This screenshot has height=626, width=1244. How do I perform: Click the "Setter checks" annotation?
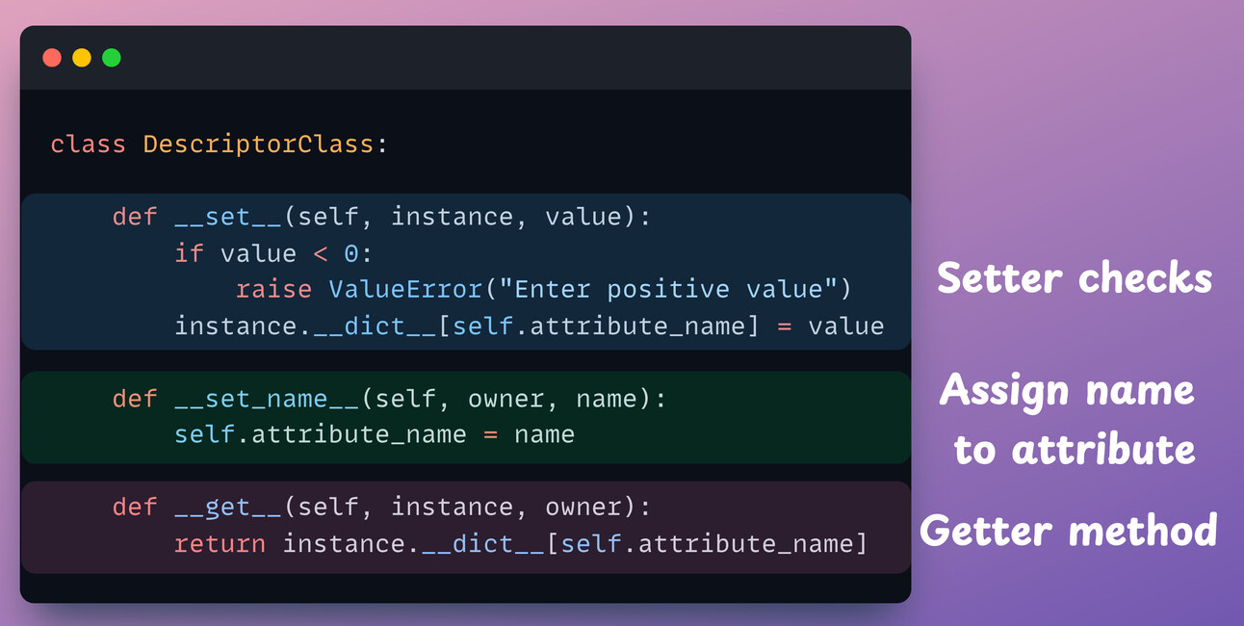tap(1075, 278)
